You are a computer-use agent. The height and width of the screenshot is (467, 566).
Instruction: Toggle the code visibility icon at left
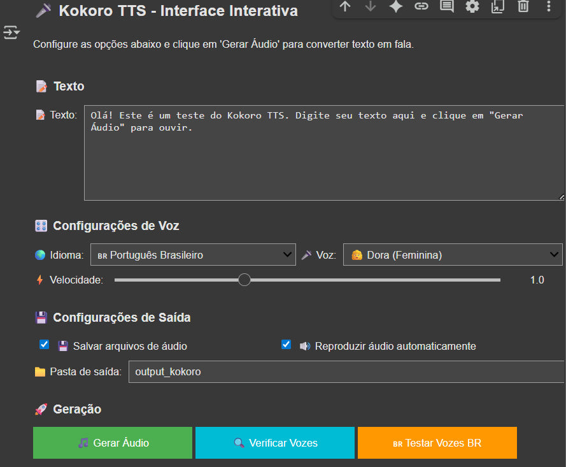pyautogui.click(x=11, y=32)
